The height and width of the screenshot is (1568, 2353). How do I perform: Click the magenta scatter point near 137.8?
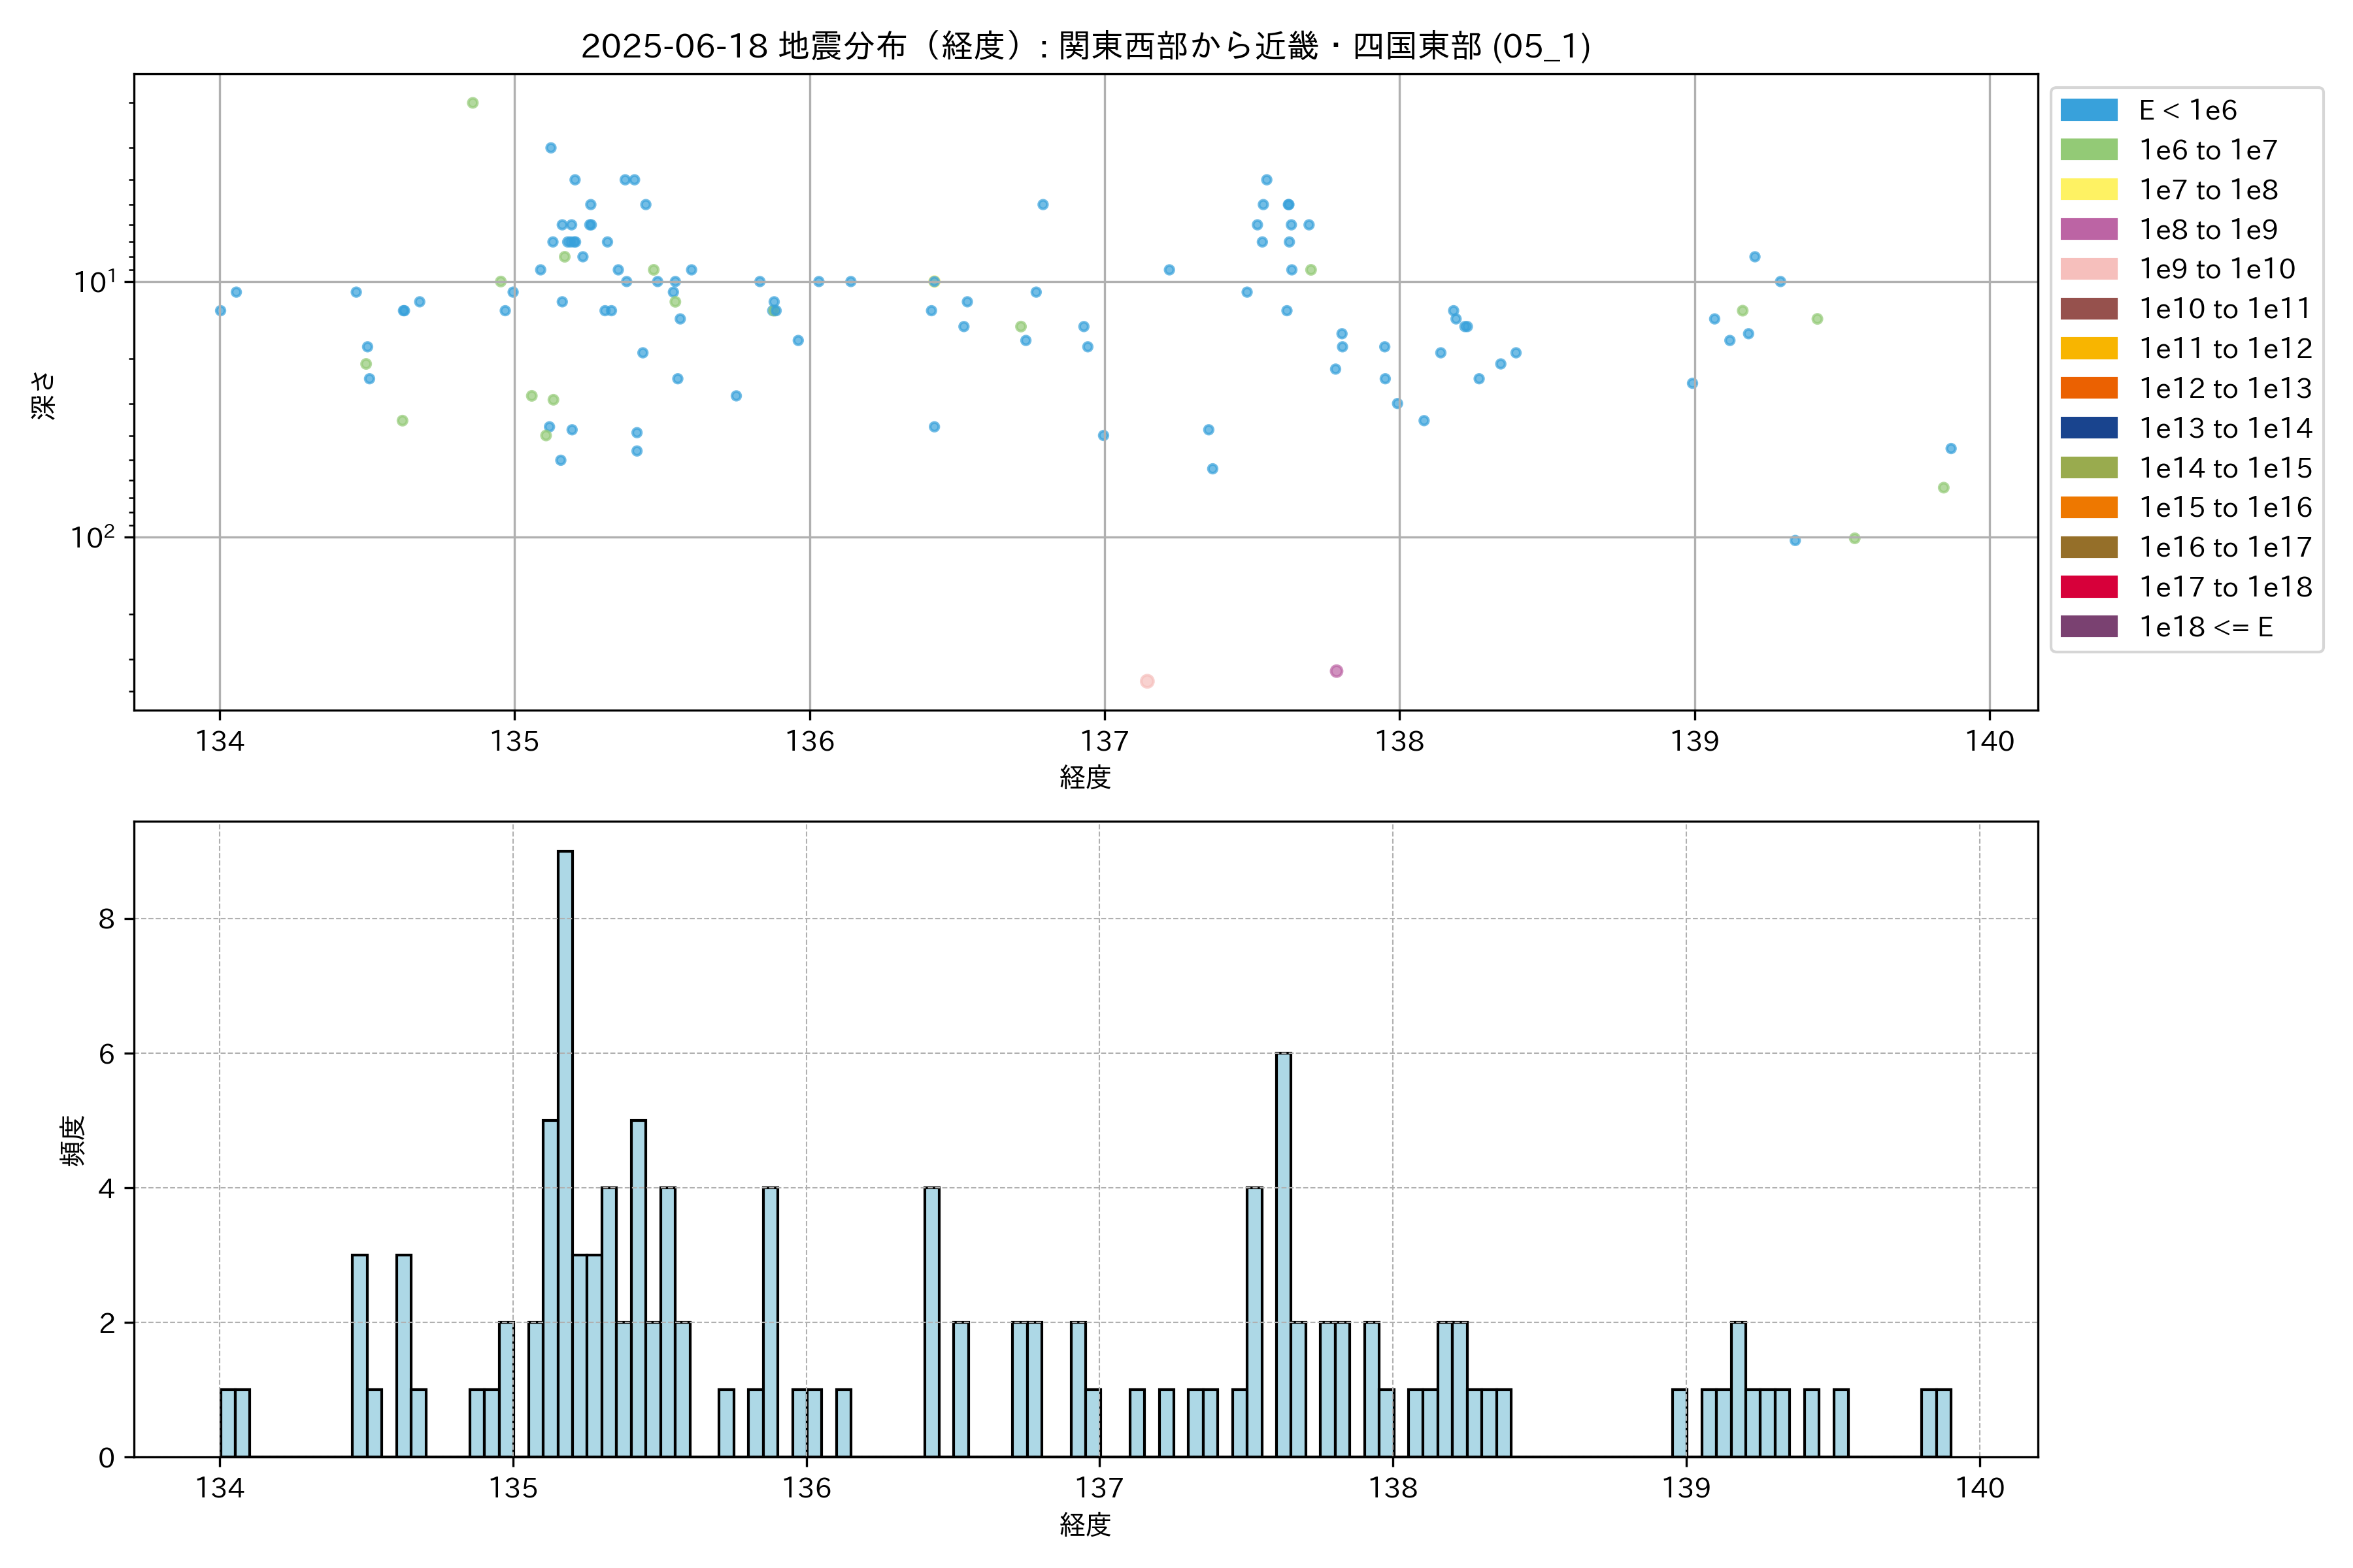[1335, 671]
